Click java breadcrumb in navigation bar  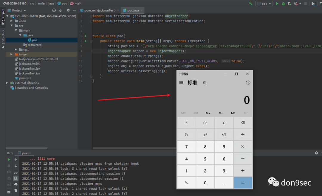pos(51,4)
